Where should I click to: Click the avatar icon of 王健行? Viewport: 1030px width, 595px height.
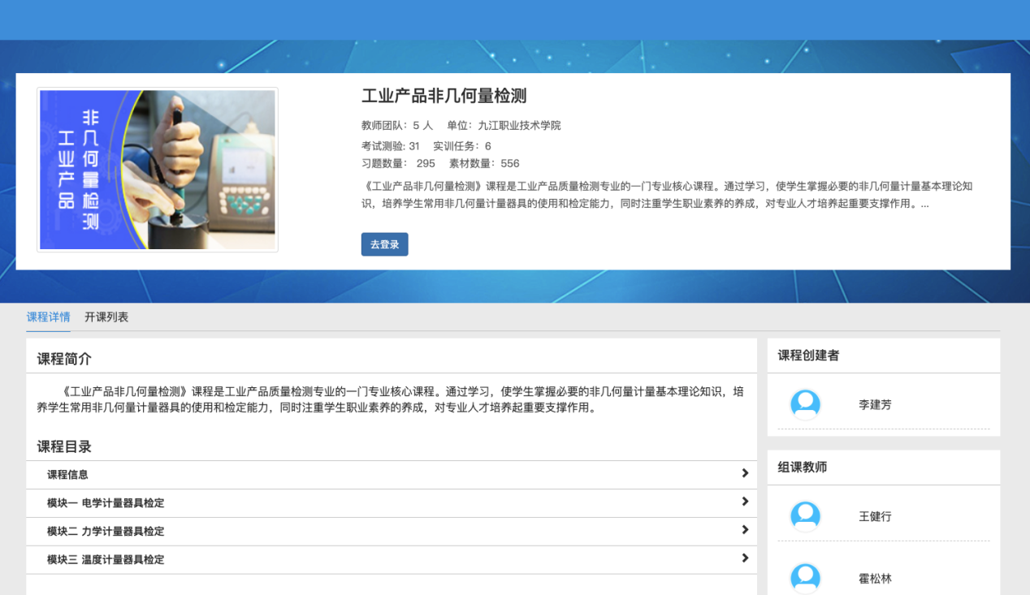coord(805,516)
